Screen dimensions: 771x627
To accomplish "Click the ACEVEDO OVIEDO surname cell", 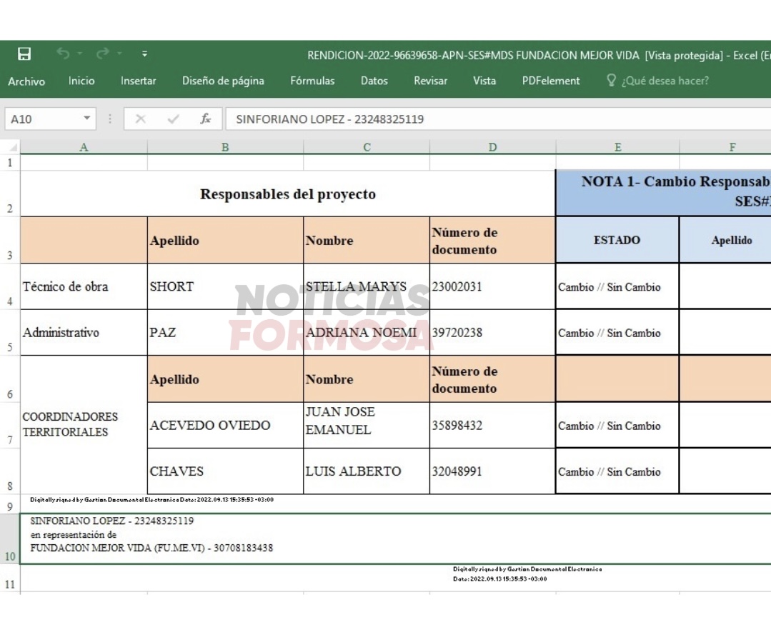I will click(x=225, y=425).
